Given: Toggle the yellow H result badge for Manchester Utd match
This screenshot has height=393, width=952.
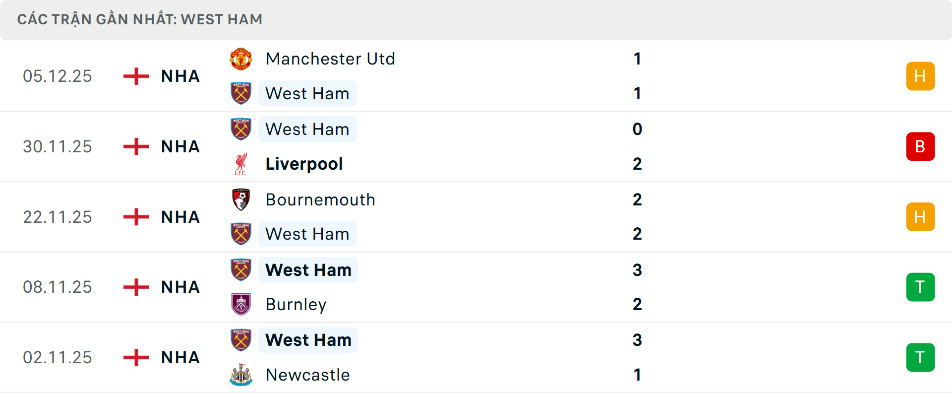Looking at the screenshot, I should point(920,76).
